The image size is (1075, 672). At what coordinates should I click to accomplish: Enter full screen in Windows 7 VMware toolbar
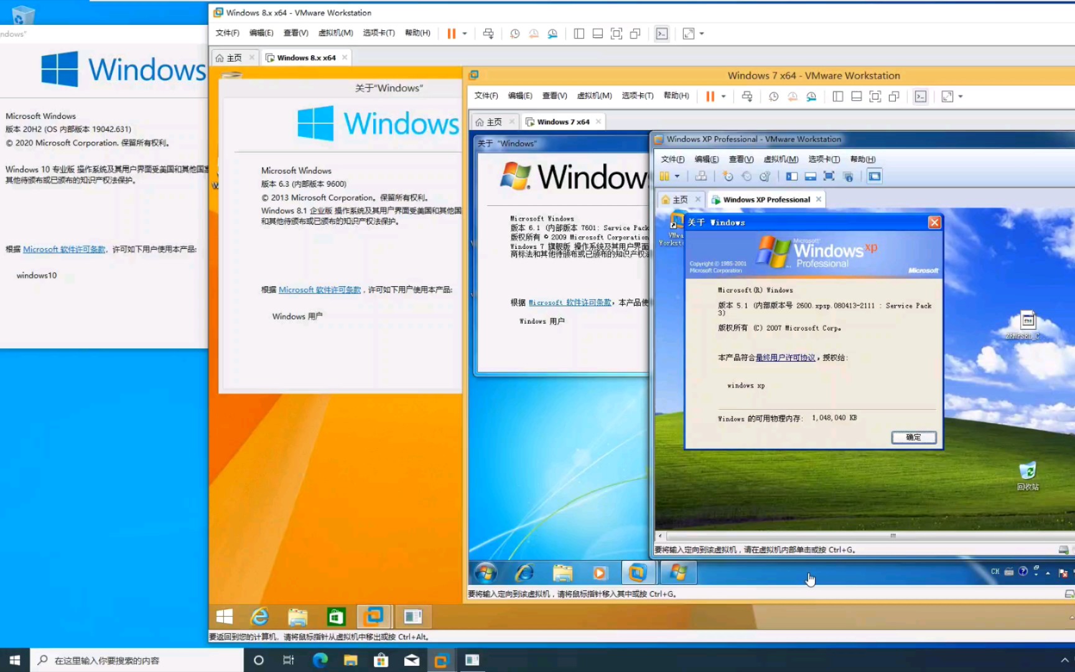click(875, 96)
